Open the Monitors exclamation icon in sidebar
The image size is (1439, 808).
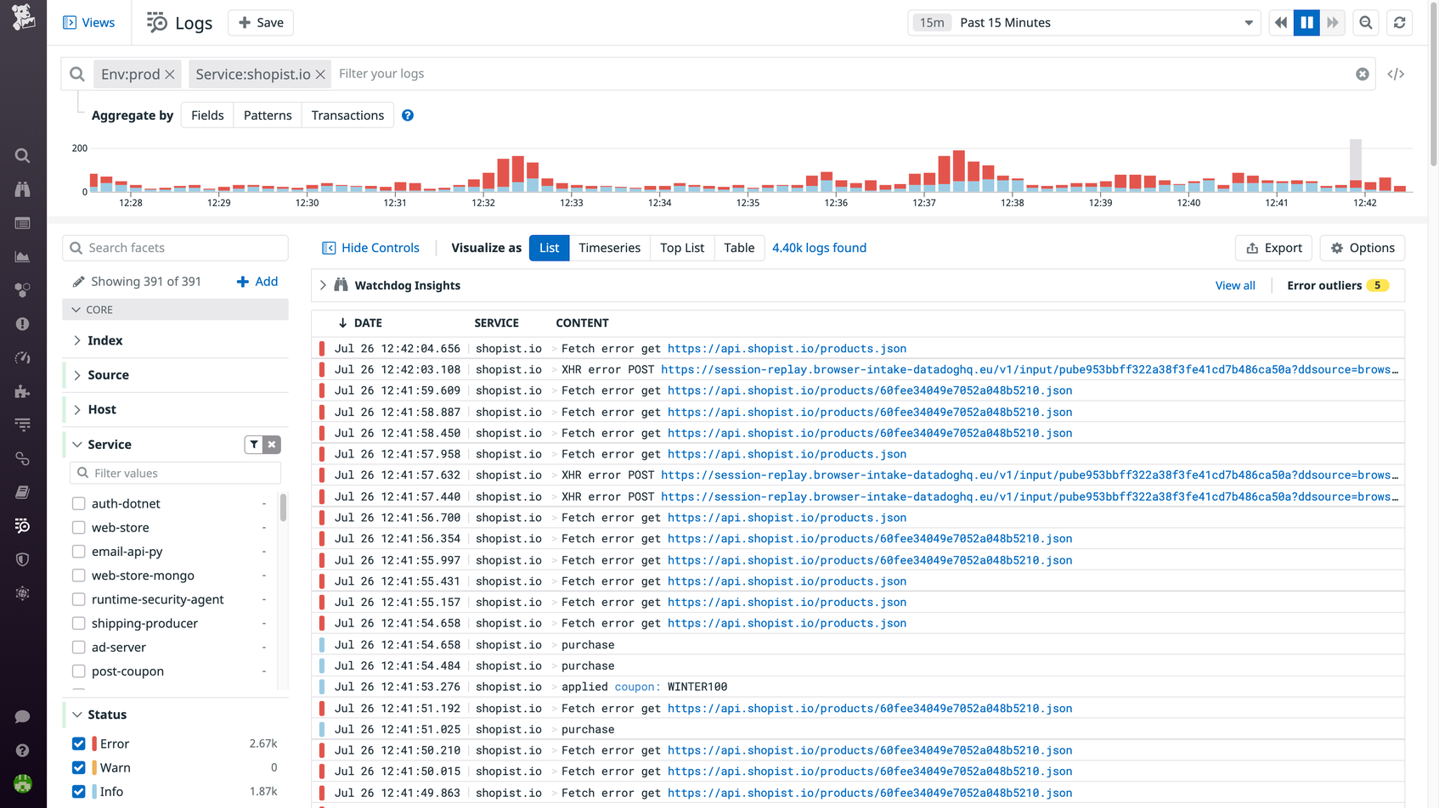[x=22, y=323]
